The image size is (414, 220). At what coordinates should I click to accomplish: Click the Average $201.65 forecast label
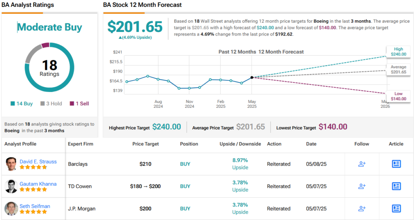tap(398, 69)
